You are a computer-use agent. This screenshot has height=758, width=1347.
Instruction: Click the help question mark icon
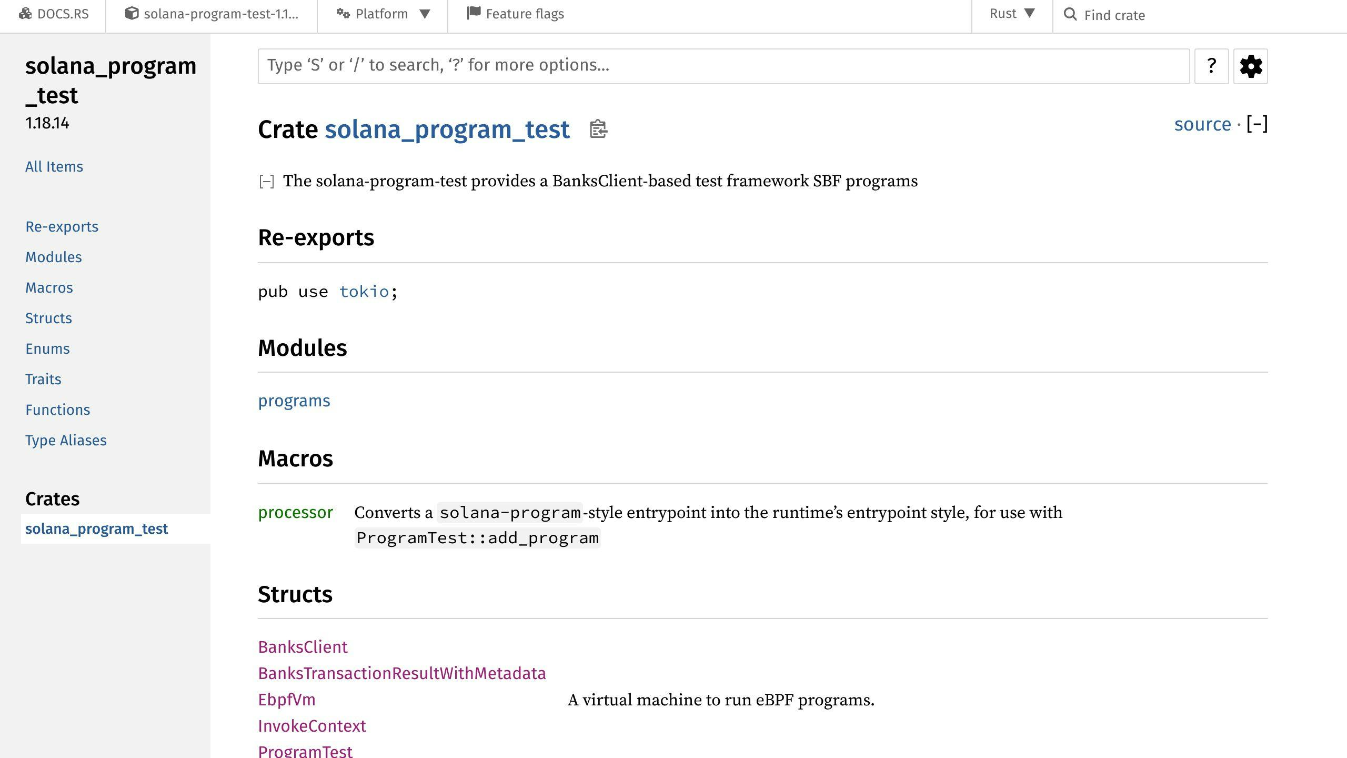tap(1211, 66)
